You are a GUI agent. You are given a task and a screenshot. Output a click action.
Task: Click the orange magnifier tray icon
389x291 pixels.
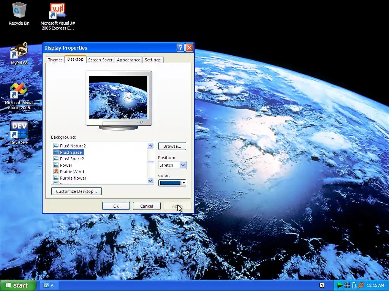click(x=361, y=285)
